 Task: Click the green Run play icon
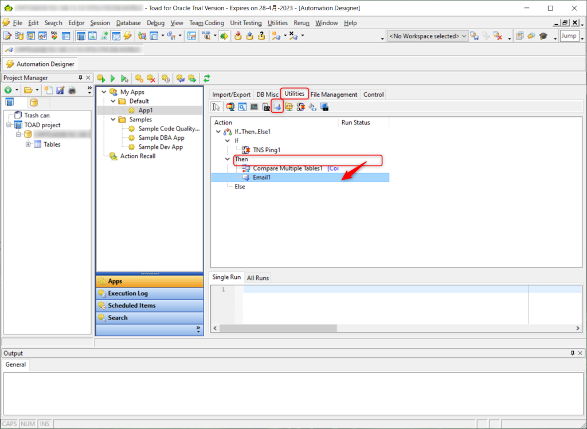pyautogui.click(x=113, y=78)
